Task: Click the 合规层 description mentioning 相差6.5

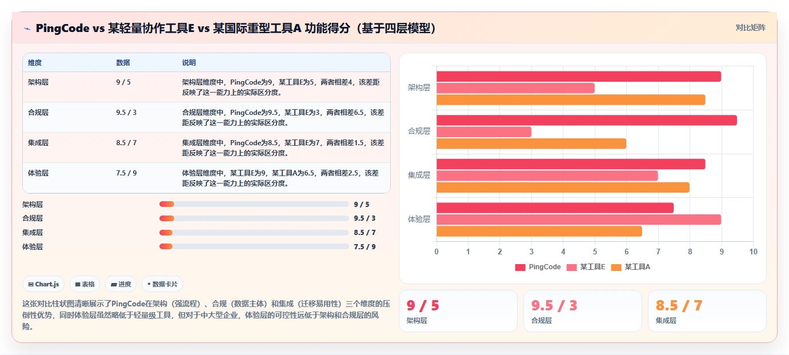Action: (283, 117)
